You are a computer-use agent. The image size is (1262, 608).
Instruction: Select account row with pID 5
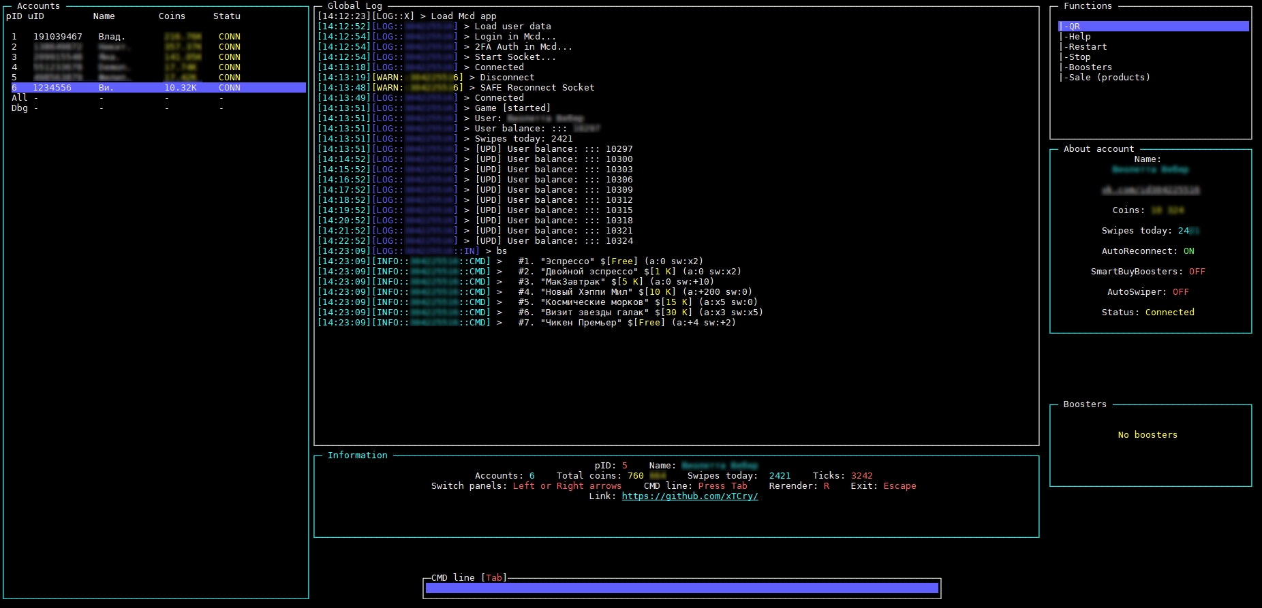point(158,78)
